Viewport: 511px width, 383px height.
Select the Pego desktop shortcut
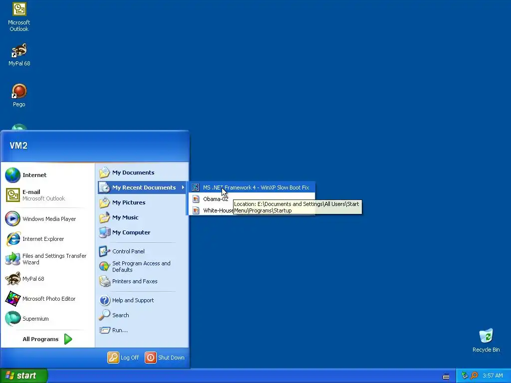(x=19, y=95)
